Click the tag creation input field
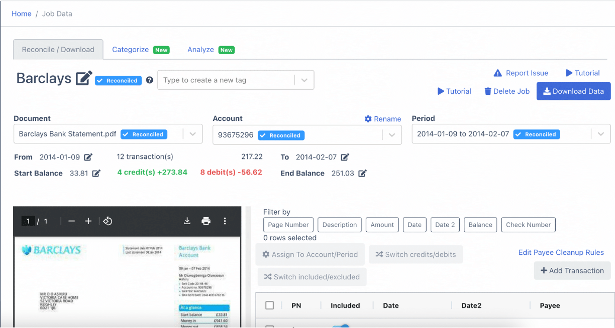Image resolution: width=615 pixels, height=328 pixels. pyautogui.click(x=226, y=80)
